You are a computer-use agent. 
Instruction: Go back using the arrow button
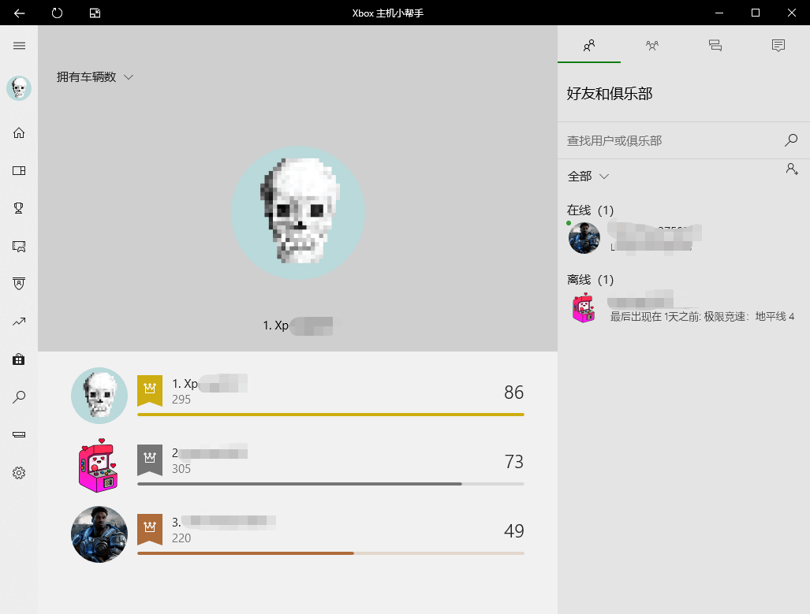(19, 13)
